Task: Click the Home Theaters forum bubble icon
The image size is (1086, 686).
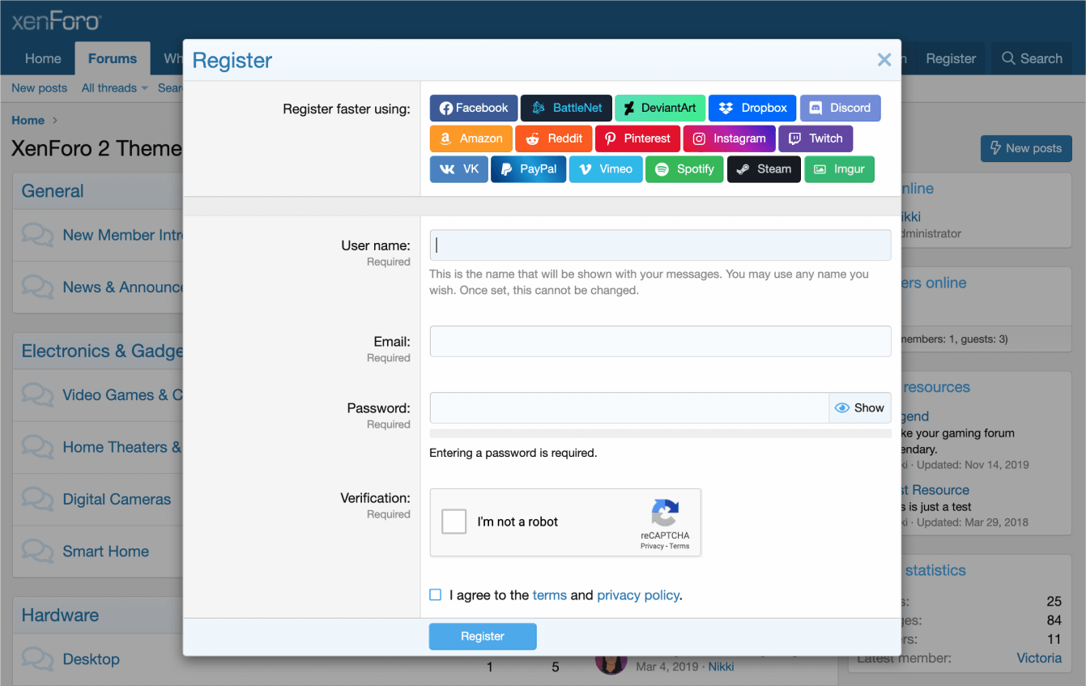Action: [37, 447]
